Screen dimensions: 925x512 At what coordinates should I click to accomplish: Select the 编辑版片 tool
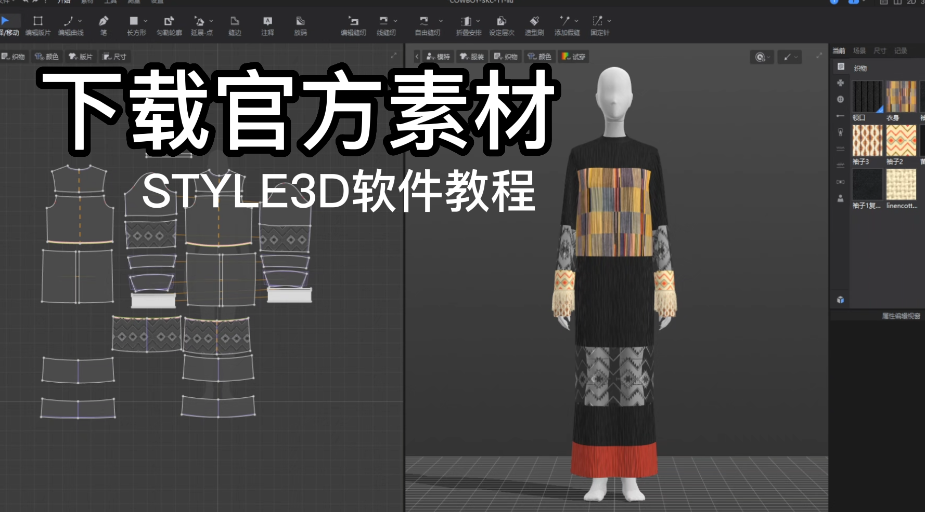click(x=37, y=25)
